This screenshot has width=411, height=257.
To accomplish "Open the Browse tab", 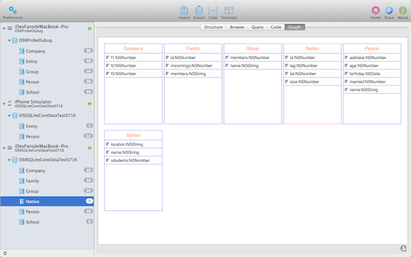I will pyautogui.click(x=237, y=27).
